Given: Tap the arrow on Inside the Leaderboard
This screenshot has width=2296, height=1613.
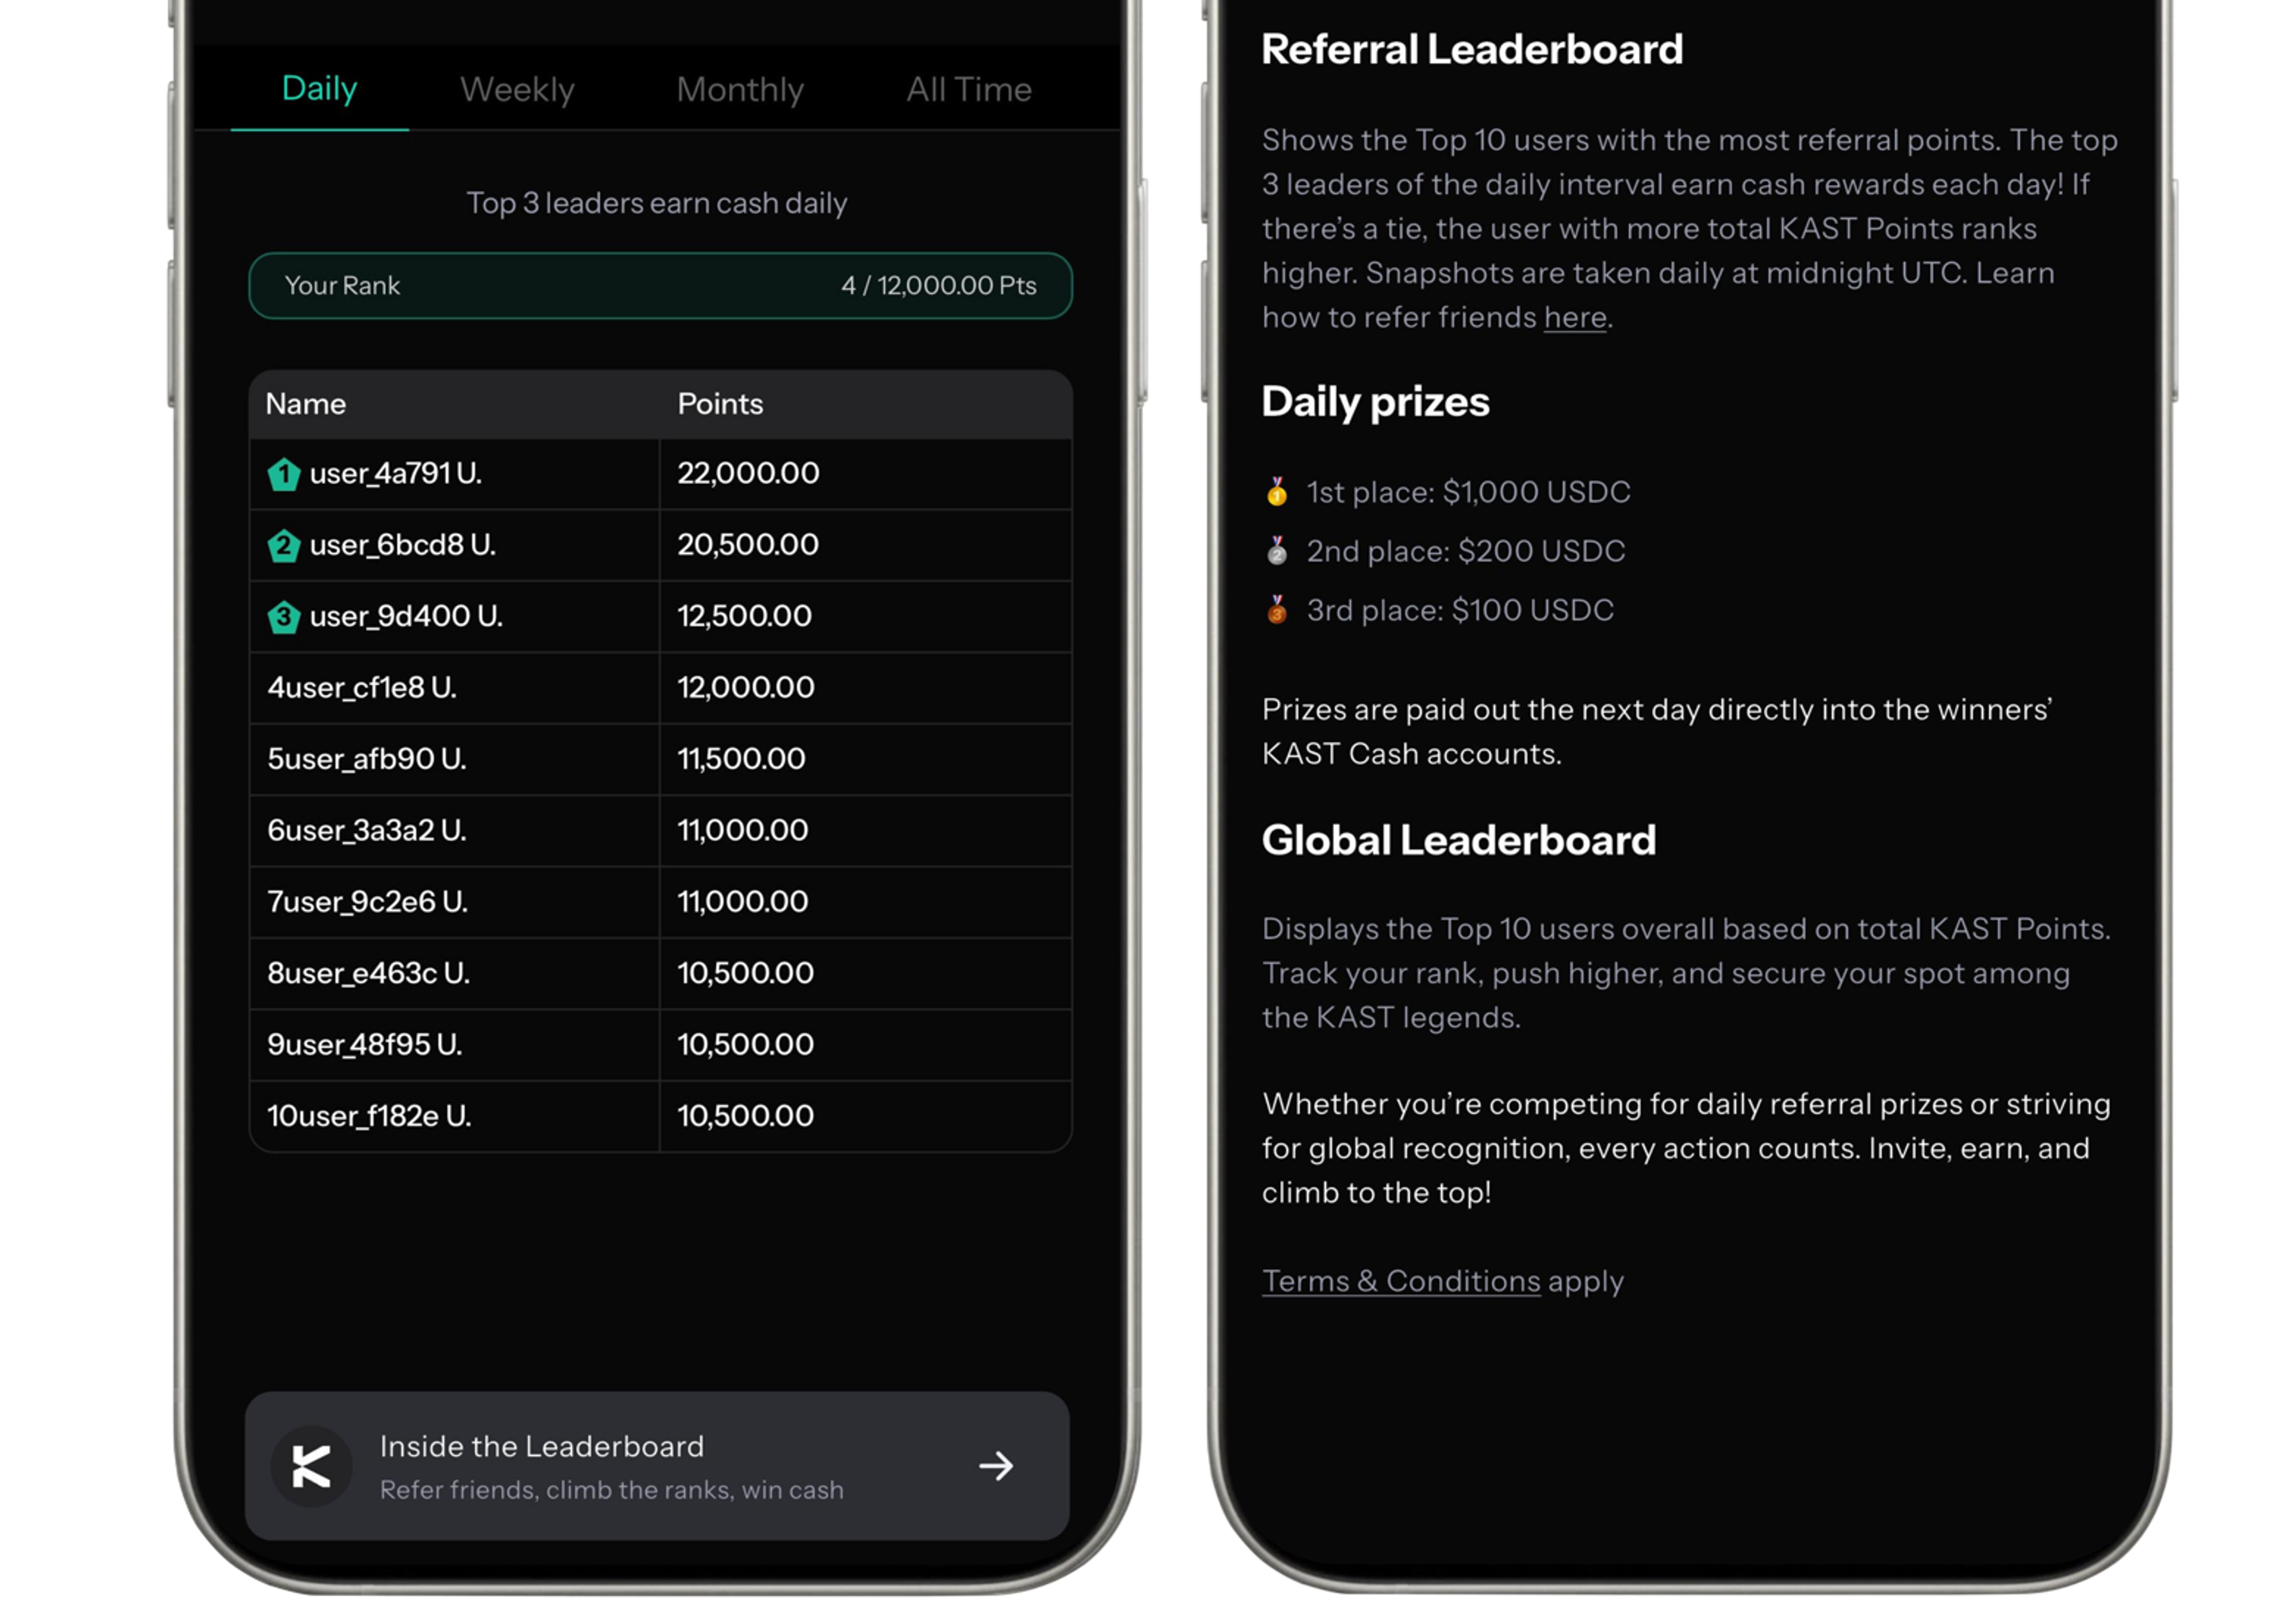Looking at the screenshot, I should coord(996,1466).
